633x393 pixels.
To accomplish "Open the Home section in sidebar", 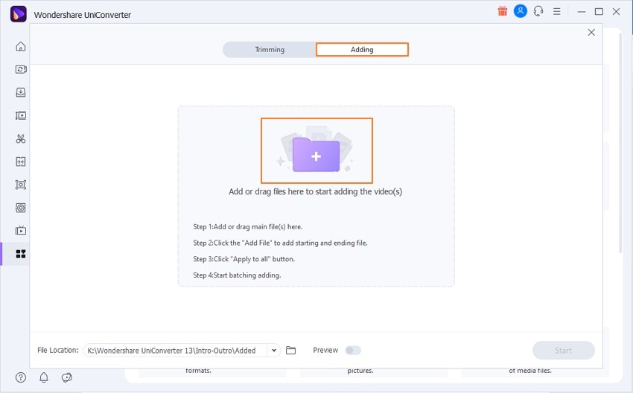I will point(21,46).
